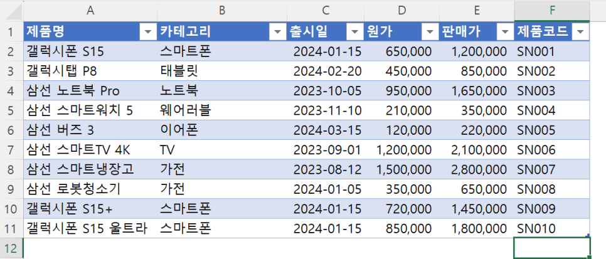Select cell 갤럭시폰 S15+
The width and height of the screenshot is (606, 259).
[90, 209]
